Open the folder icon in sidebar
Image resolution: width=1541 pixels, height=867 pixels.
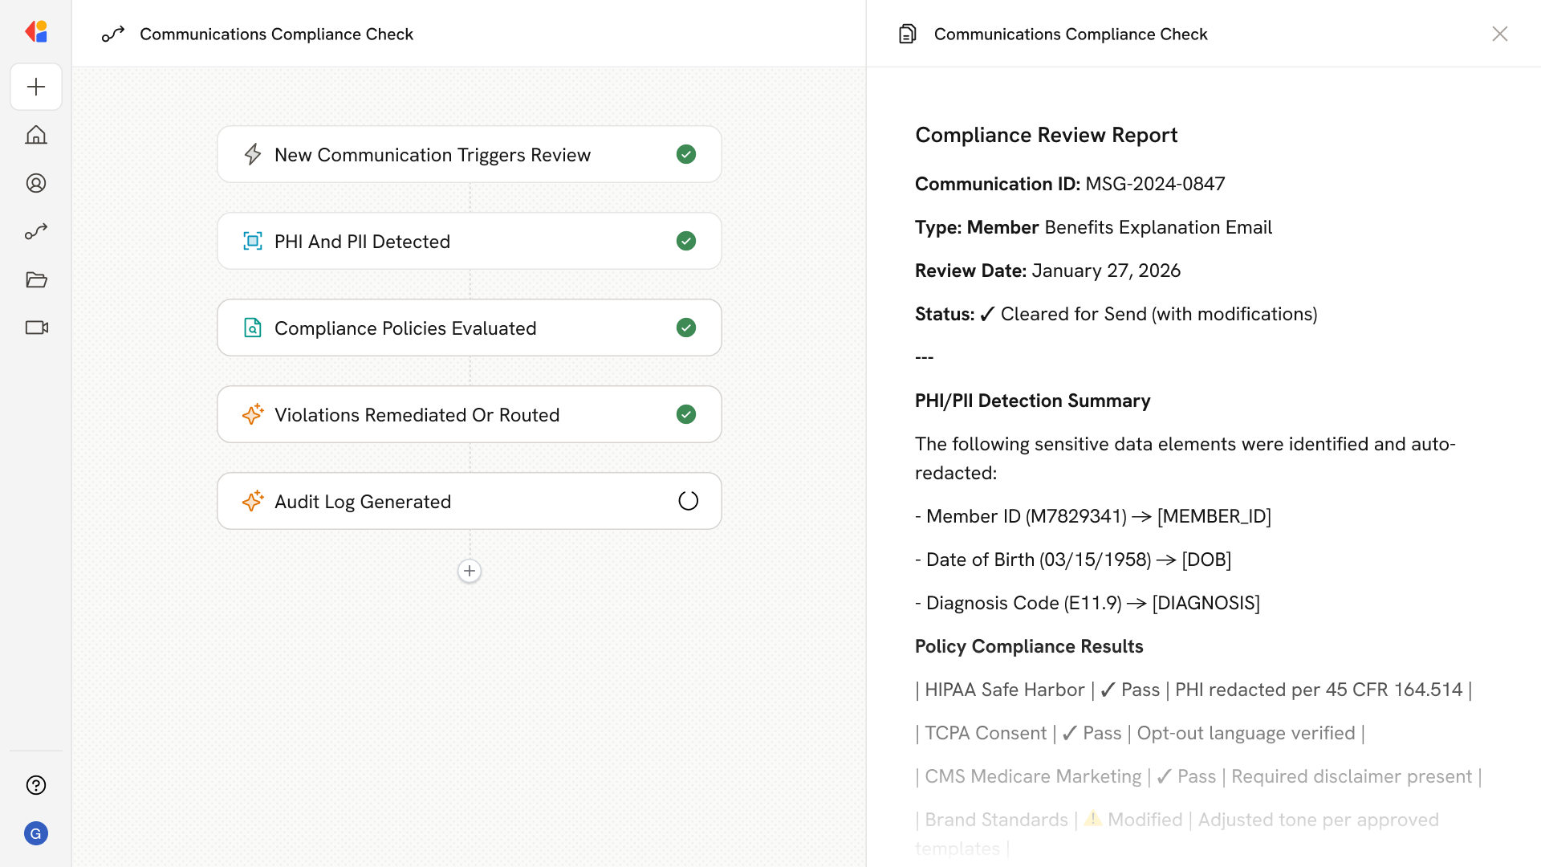pyautogui.click(x=36, y=279)
